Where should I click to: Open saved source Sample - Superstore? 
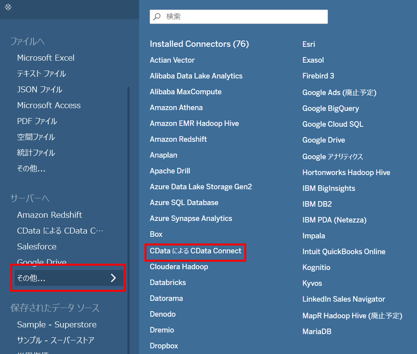[x=56, y=325]
